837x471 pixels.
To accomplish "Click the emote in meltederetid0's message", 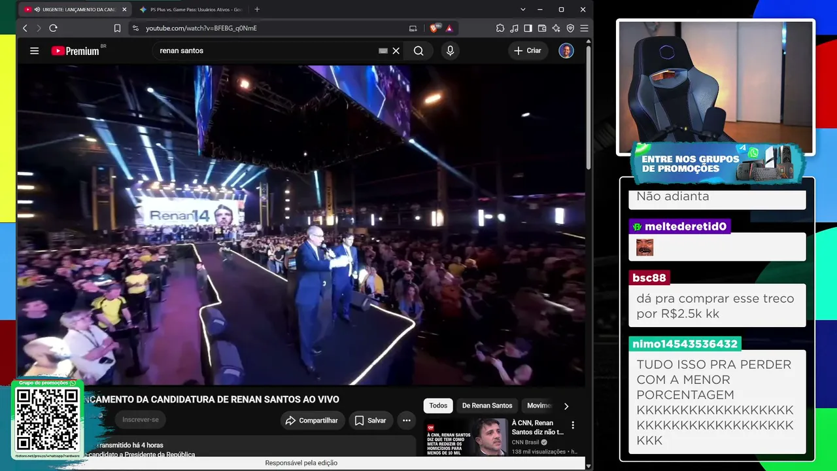I will [x=645, y=247].
